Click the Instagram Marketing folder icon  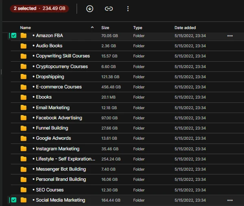coord(24,149)
